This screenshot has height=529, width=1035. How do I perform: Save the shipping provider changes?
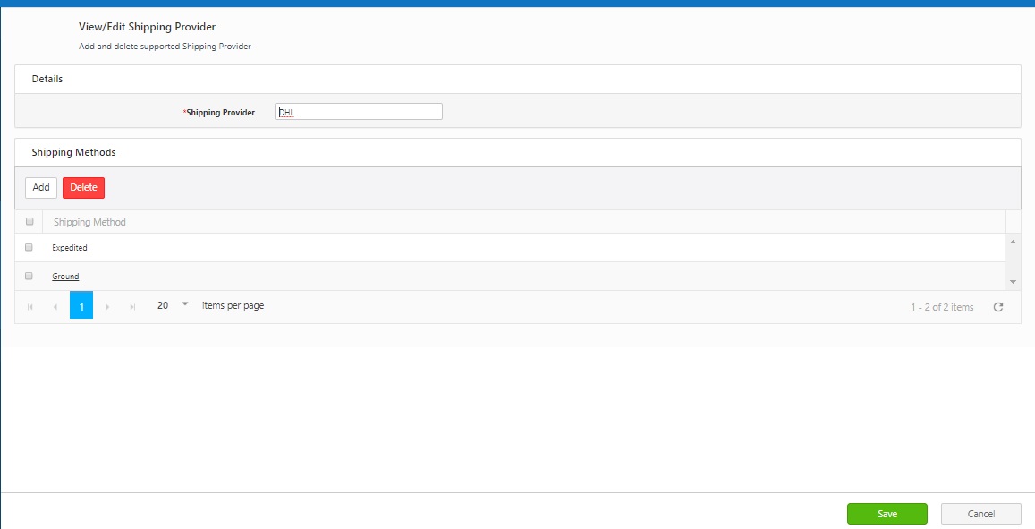pos(887,514)
